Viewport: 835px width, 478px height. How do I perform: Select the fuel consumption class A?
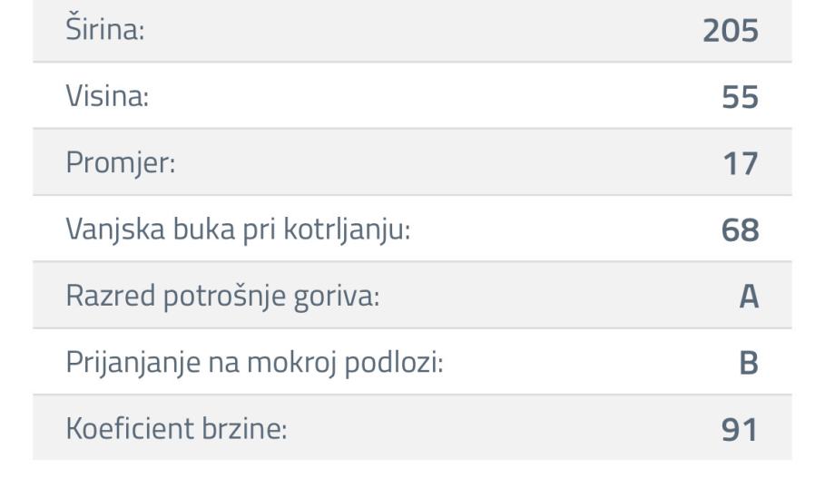(748, 296)
